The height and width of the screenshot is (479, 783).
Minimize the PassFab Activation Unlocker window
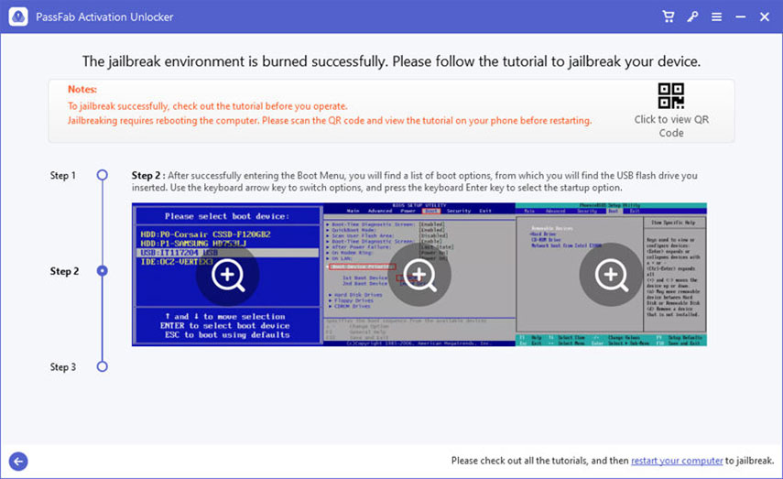point(739,16)
